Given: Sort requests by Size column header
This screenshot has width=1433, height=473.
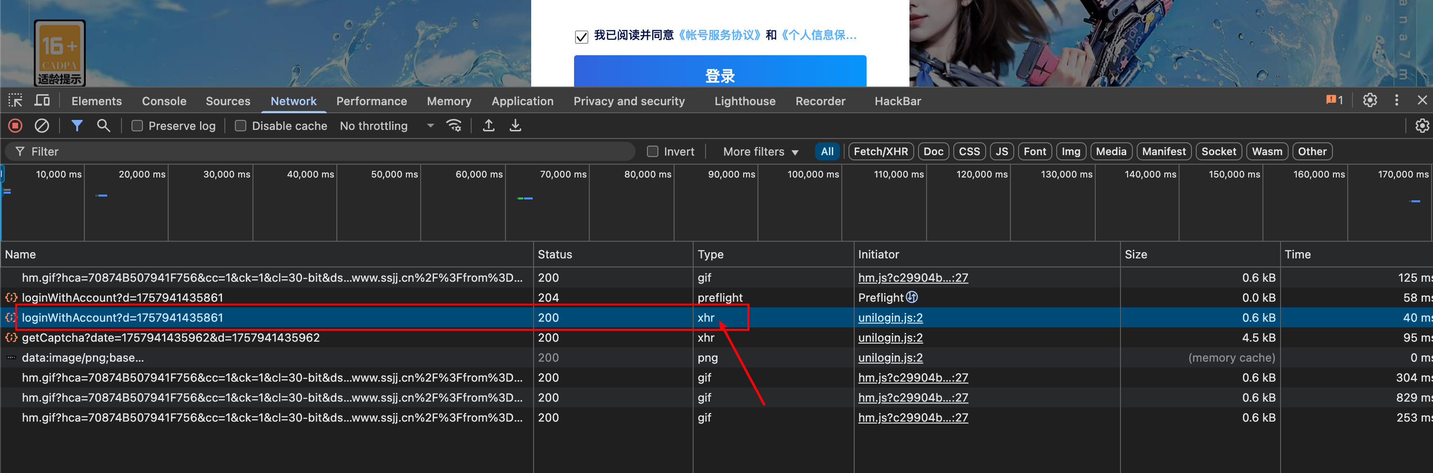Looking at the screenshot, I should [1201, 254].
